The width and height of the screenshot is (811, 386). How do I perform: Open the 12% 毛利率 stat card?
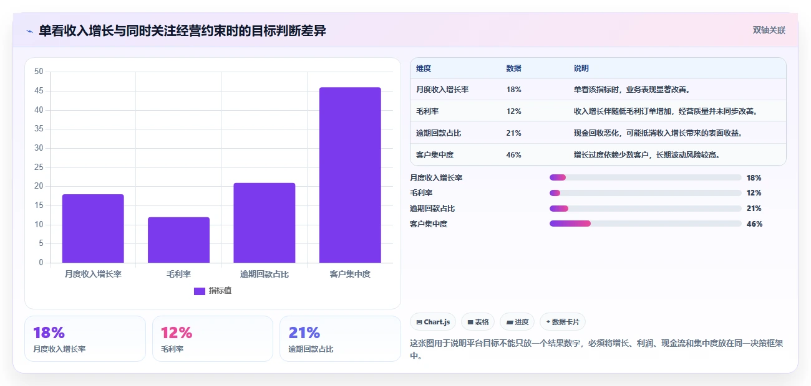point(213,339)
